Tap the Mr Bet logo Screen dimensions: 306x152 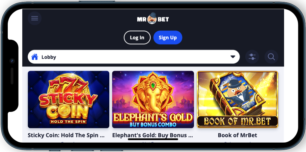tap(153, 18)
